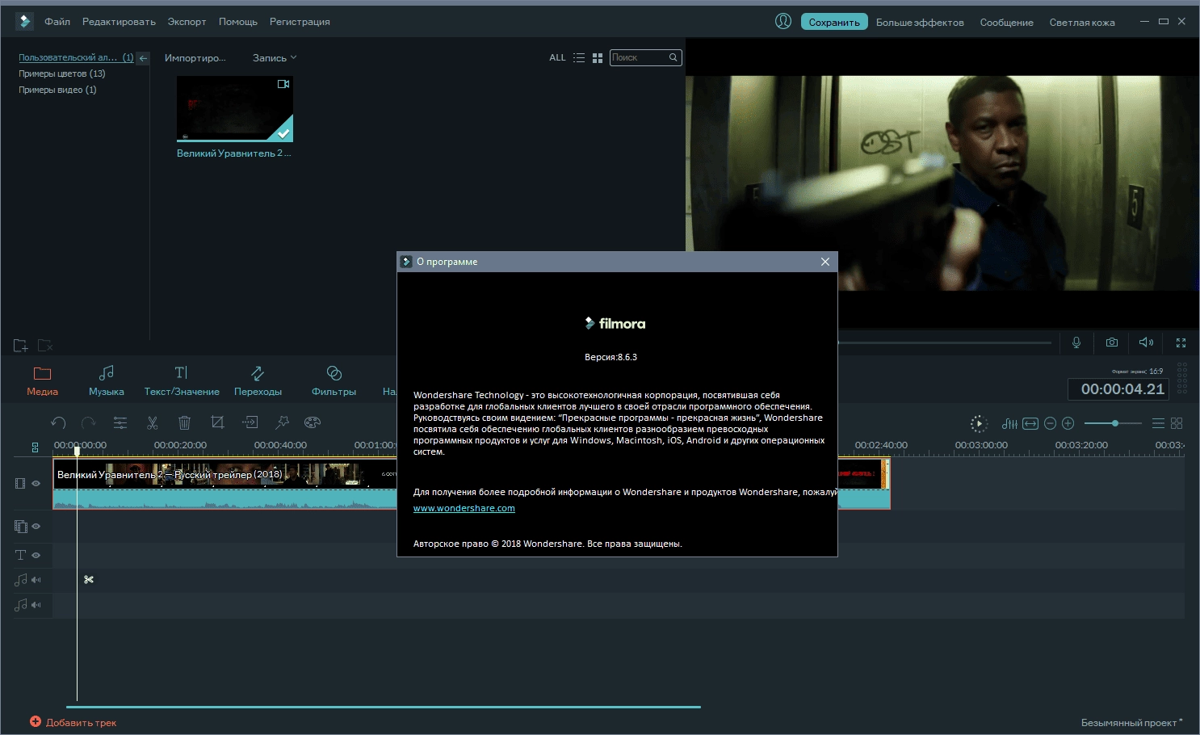
Task: Select the Примеры цветов (13) folder
Action: pyautogui.click(x=62, y=73)
